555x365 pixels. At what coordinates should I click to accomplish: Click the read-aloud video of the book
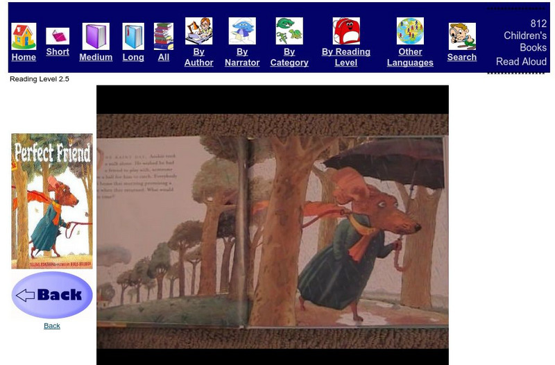pos(273,225)
